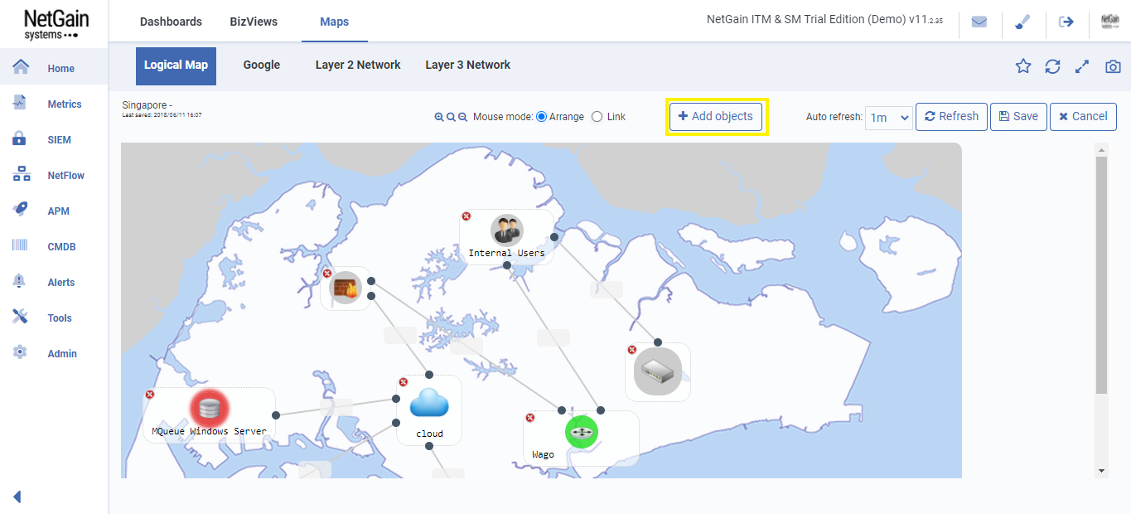1131x514 pixels.
Task: Remove the MQueue Windows Server node
Action: [150, 395]
